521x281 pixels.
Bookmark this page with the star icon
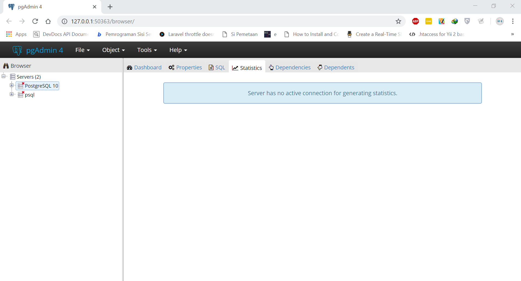pos(399,21)
